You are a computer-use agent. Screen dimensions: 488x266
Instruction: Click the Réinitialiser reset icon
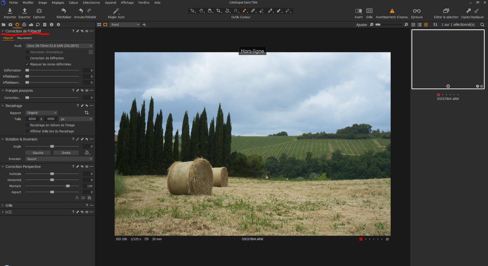[x=64, y=11]
